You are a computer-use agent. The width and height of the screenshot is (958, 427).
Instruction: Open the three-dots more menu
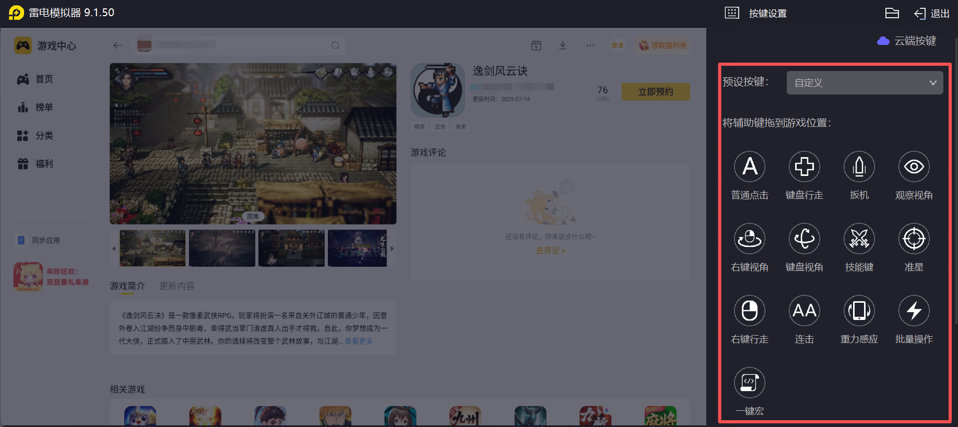(x=590, y=45)
